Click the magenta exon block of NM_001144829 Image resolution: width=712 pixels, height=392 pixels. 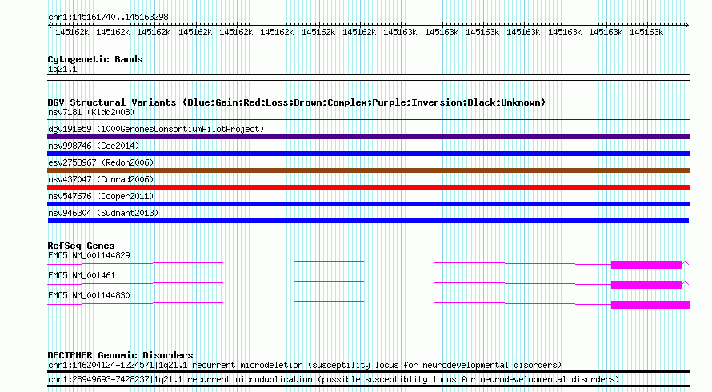(646, 265)
